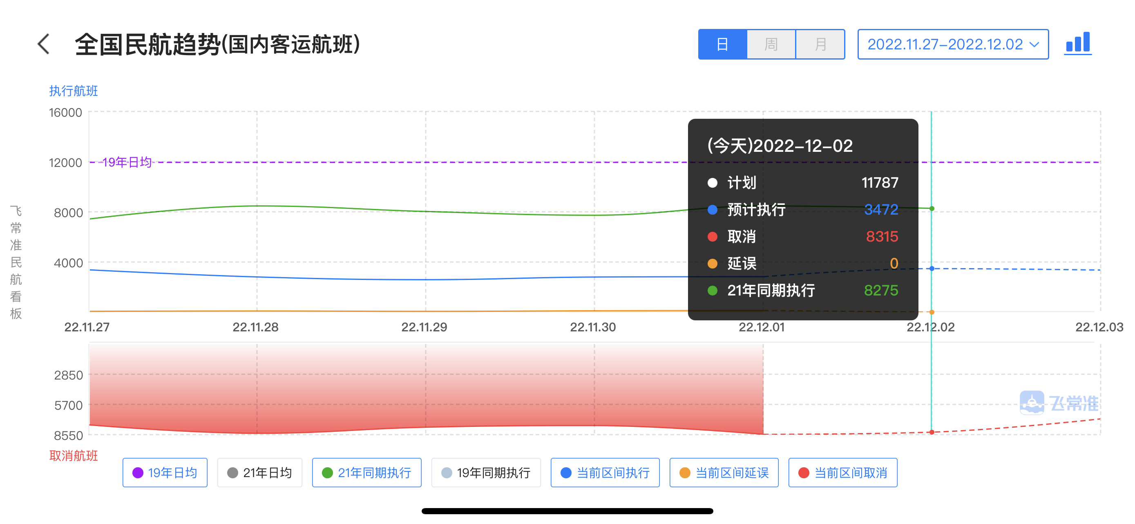
Task: Open the bar chart view icon
Action: tap(1077, 44)
